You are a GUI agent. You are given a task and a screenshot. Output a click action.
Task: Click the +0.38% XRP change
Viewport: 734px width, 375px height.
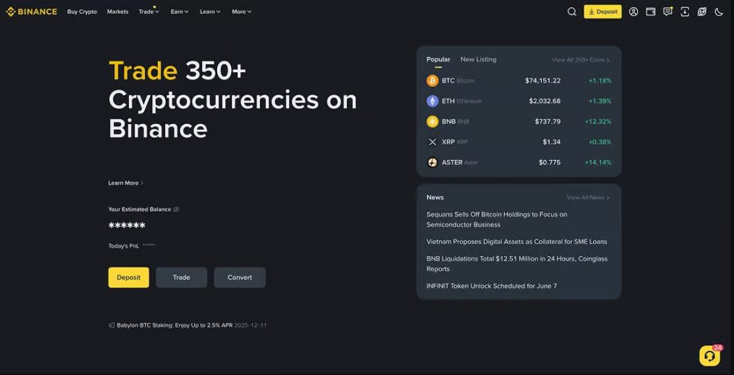click(x=600, y=142)
